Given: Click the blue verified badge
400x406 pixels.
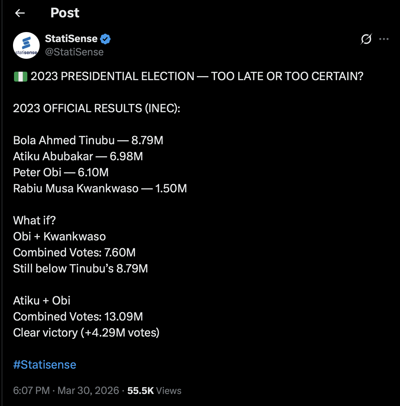Looking at the screenshot, I should (x=105, y=39).
